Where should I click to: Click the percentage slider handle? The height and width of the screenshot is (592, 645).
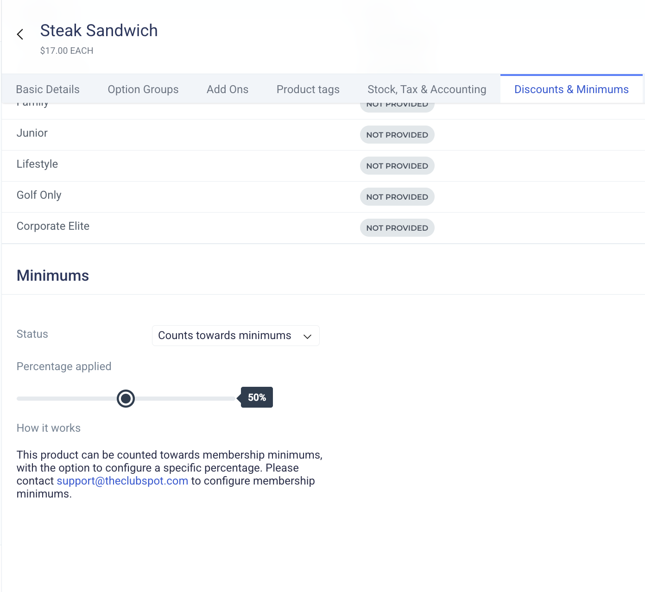point(126,398)
